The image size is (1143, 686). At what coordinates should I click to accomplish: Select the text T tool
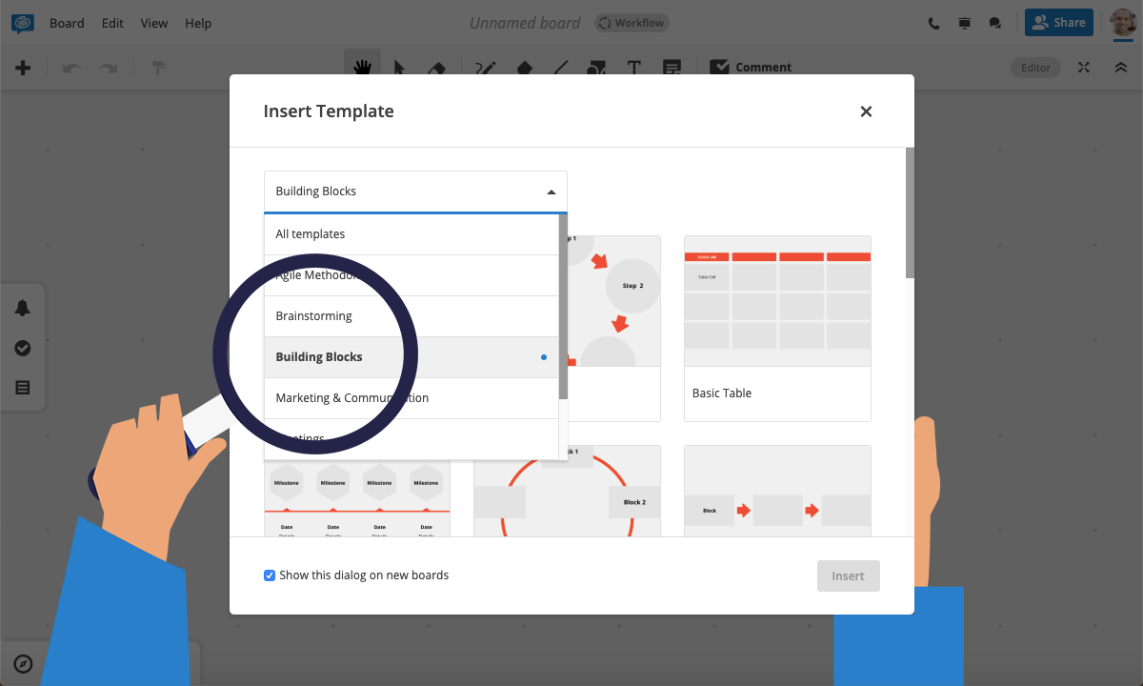[x=634, y=68]
